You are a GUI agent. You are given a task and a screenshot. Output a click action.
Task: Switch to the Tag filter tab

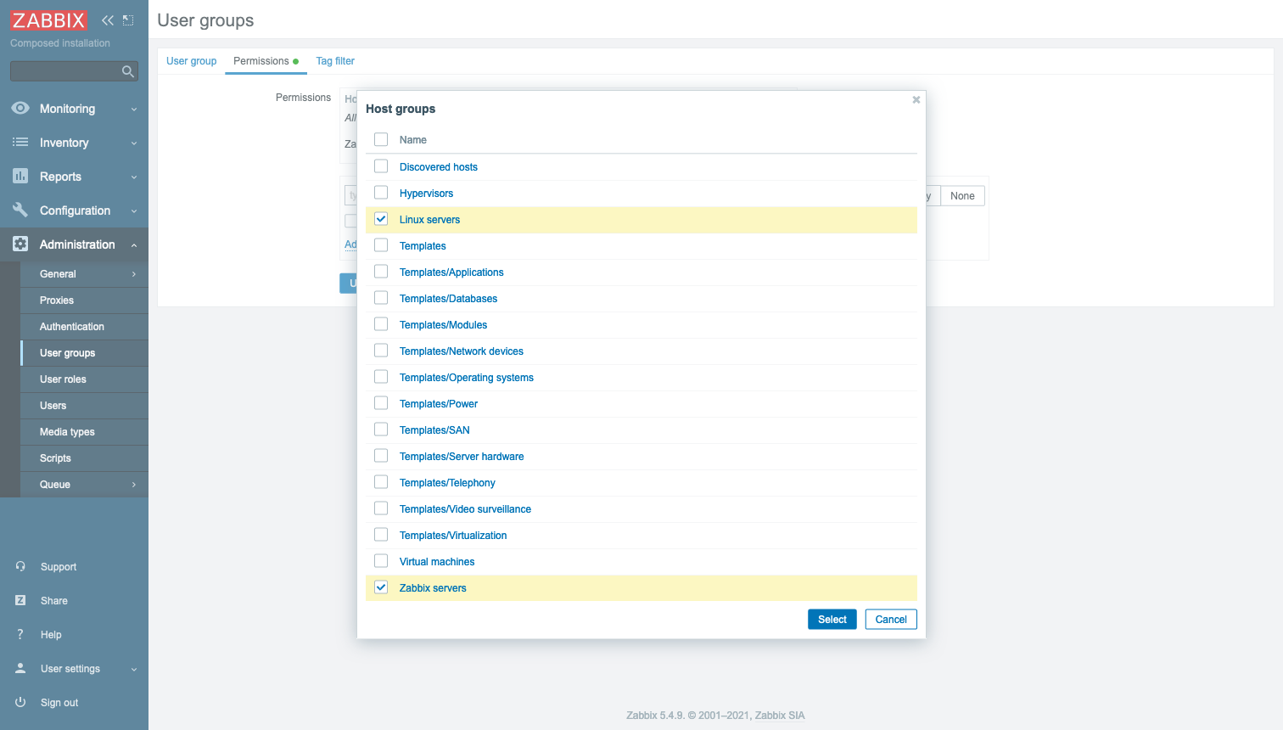pyautogui.click(x=335, y=61)
